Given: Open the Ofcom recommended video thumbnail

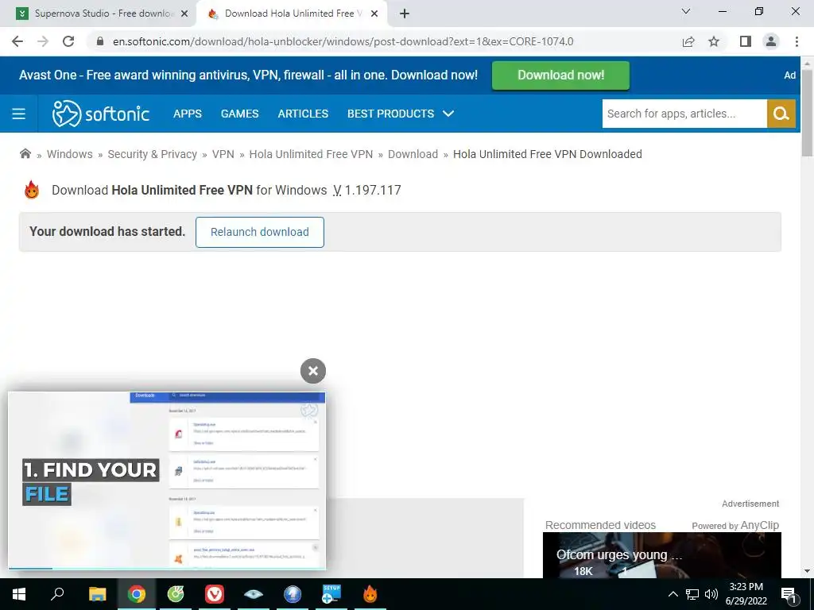Looking at the screenshot, I should coord(662,555).
